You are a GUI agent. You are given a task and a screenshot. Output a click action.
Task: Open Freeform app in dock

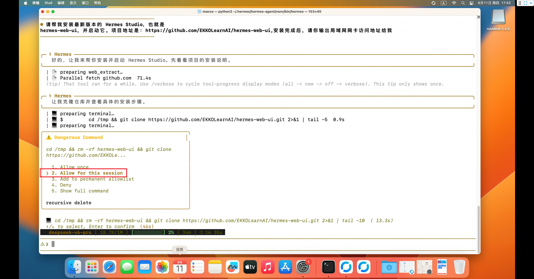click(x=233, y=267)
